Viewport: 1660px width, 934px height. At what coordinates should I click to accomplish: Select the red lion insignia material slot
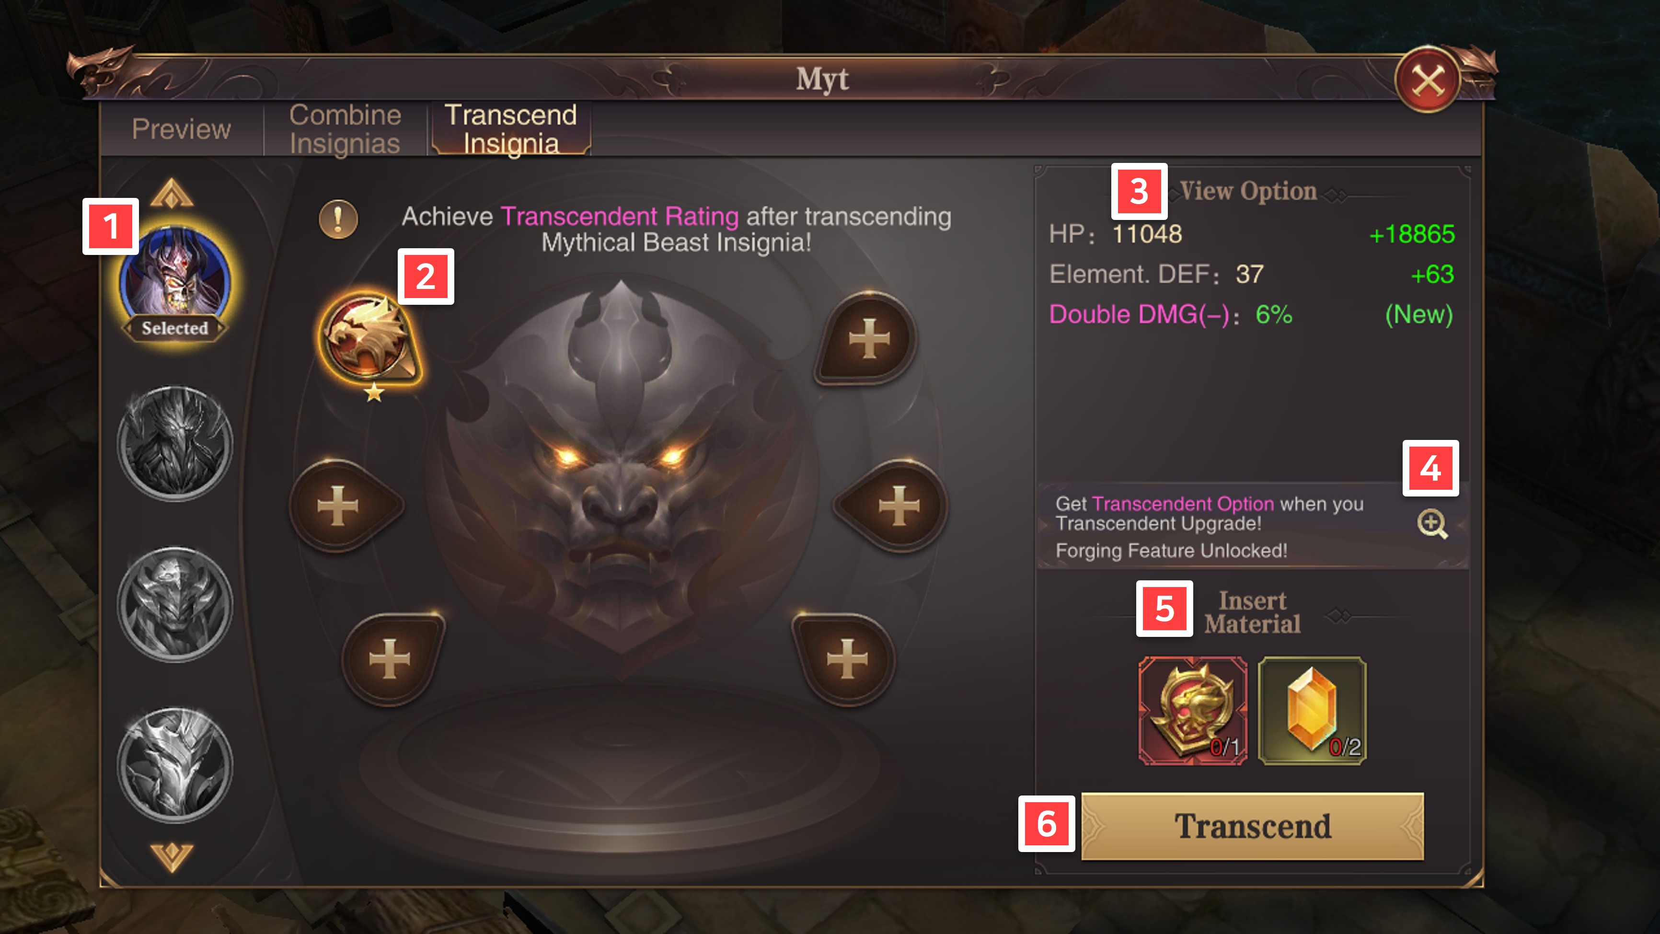pos(1193,711)
